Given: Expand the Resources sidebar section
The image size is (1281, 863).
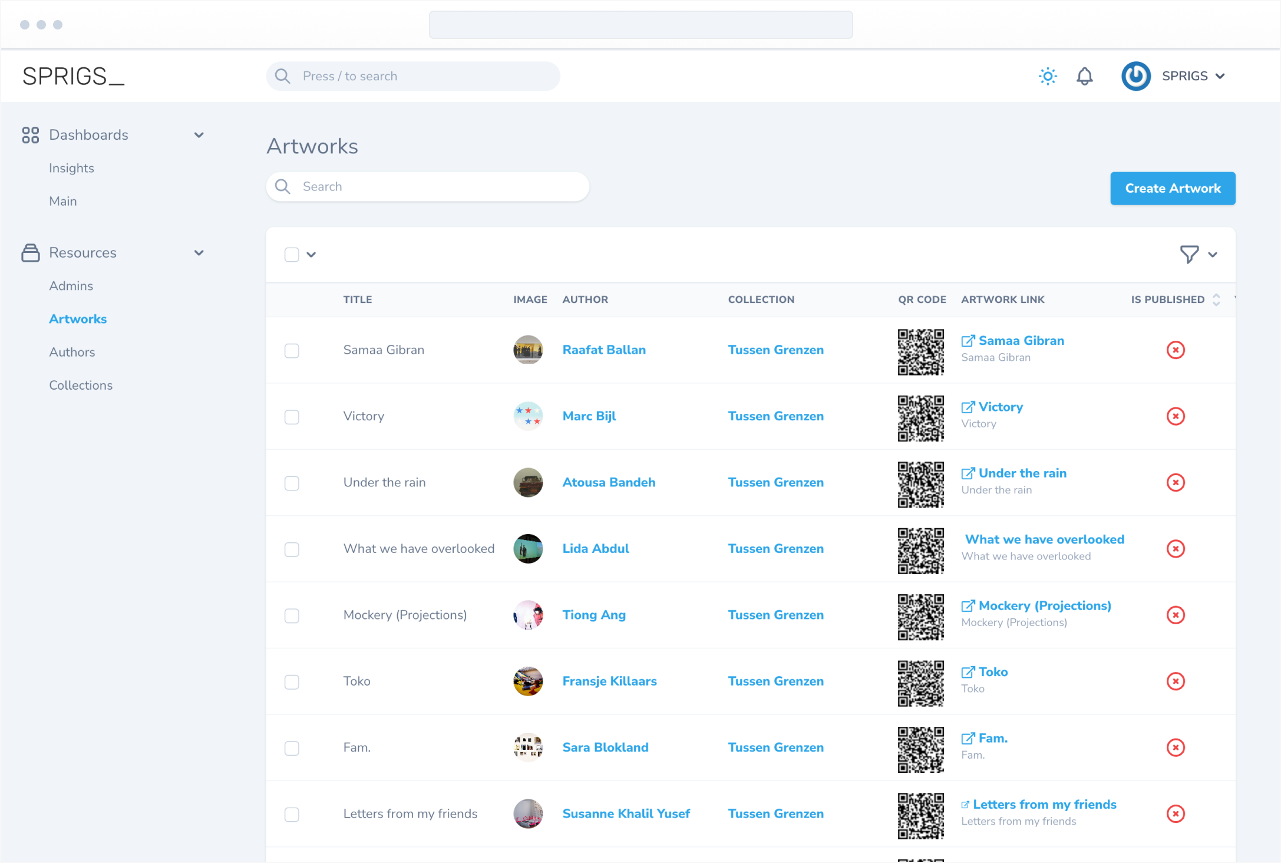Looking at the screenshot, I should tap(198, 252).
